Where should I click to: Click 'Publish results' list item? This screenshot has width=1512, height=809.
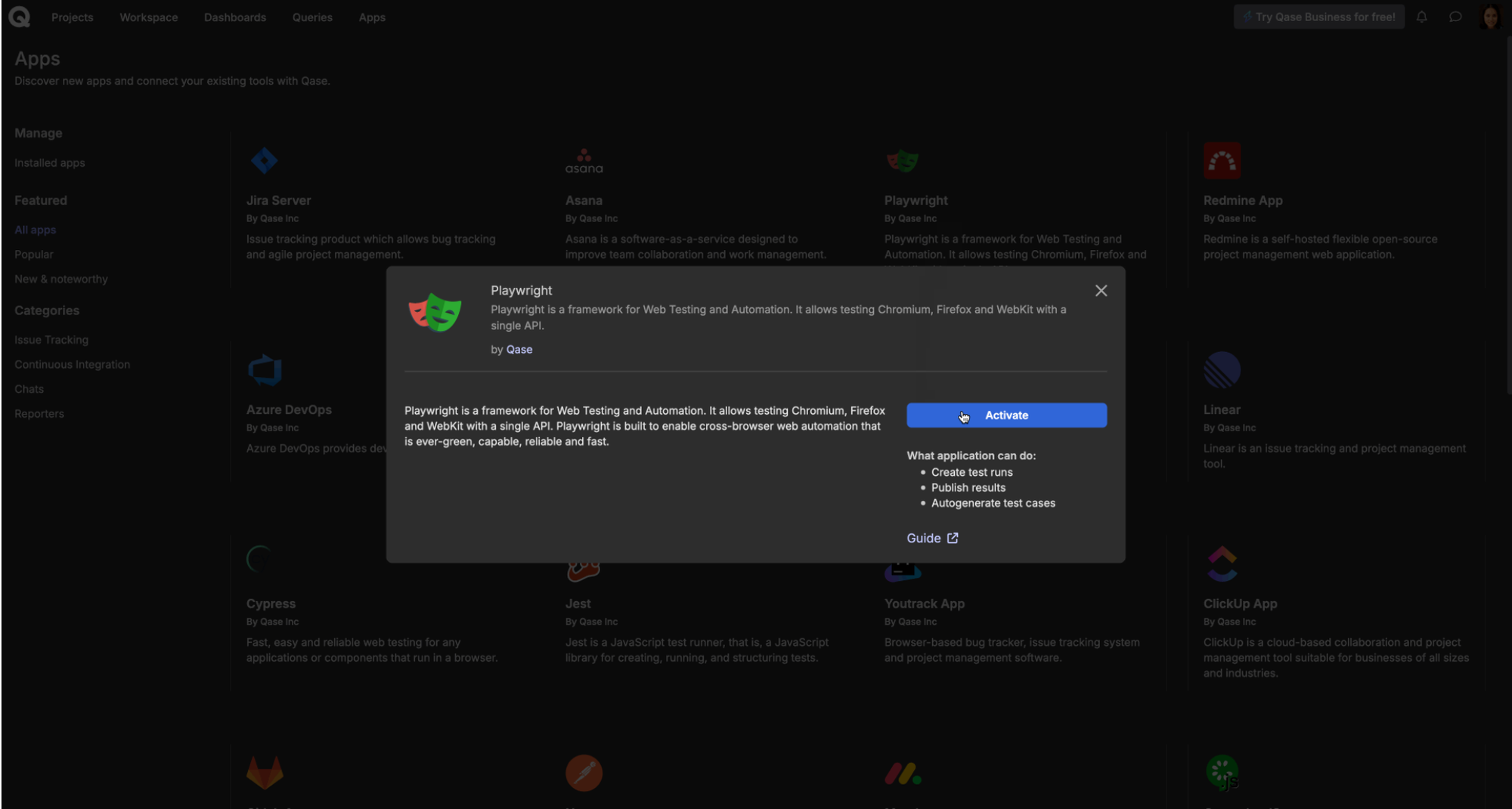click(968, 488)
